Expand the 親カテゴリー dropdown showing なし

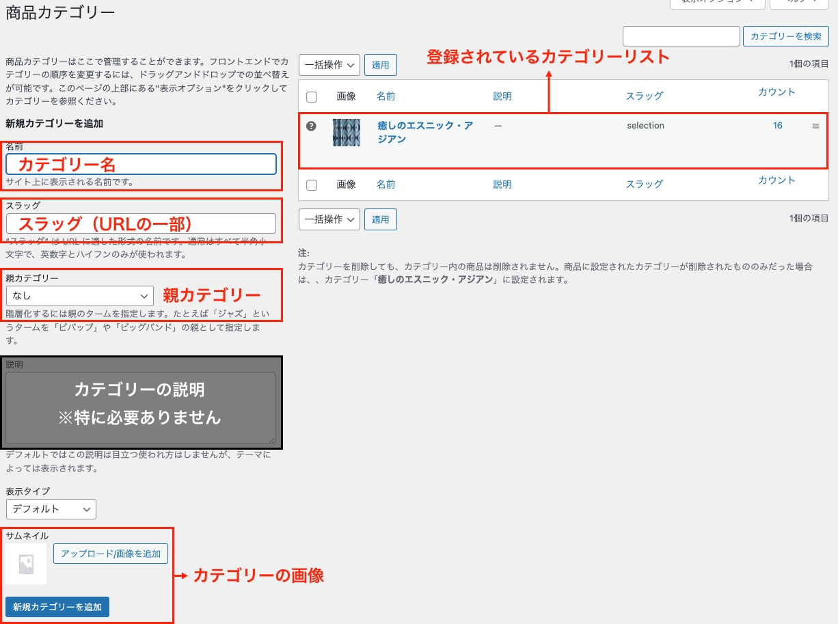point(79,296)
